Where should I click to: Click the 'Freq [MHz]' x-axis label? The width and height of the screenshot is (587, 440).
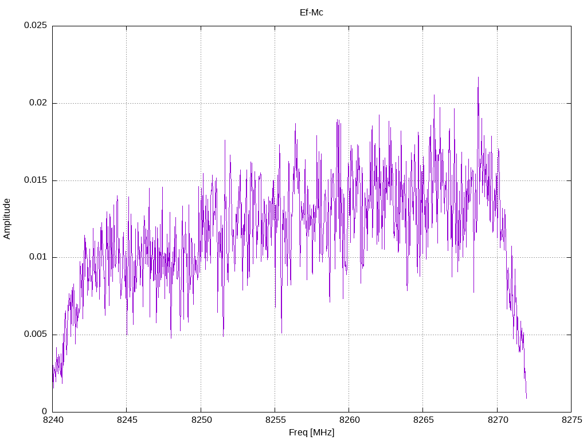[311, 433]
